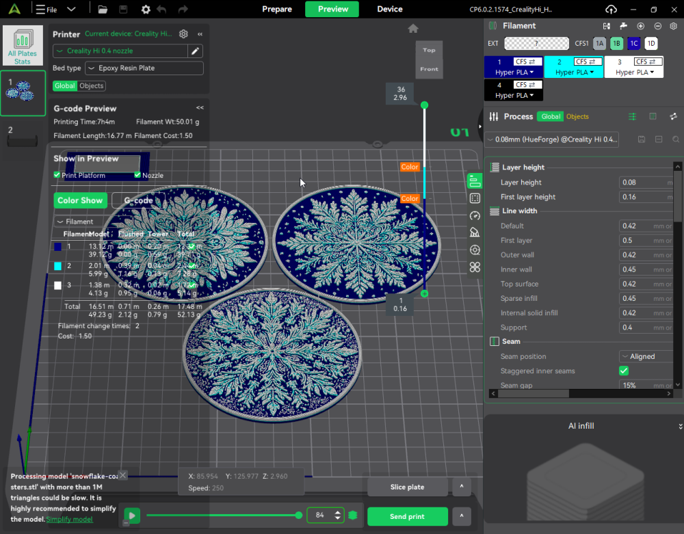This screenshot has height=534, width=684.
Task: Open preferences via the gear icon in the top bar
Action: 146,9
